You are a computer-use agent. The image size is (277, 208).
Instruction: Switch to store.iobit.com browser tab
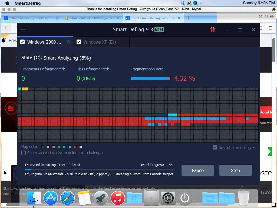point(93,18)
